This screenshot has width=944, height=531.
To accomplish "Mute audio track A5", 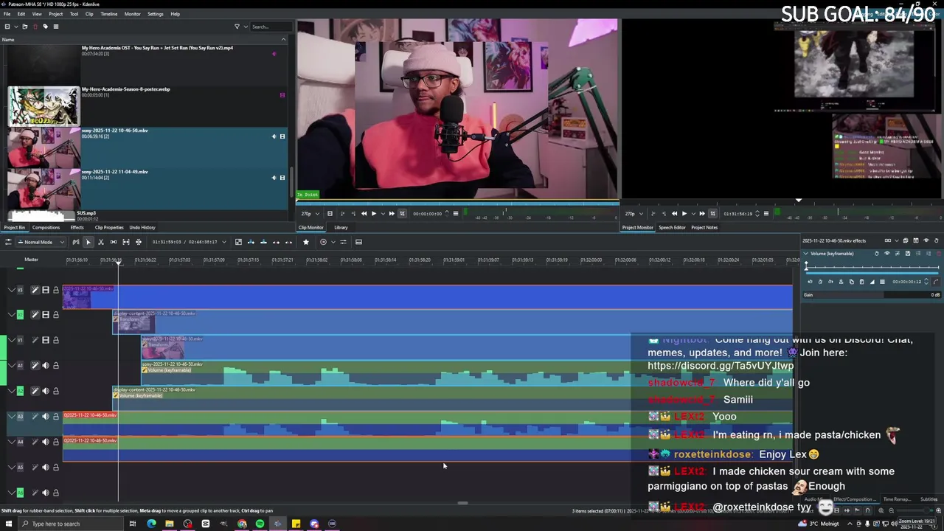I will (45, 467).
